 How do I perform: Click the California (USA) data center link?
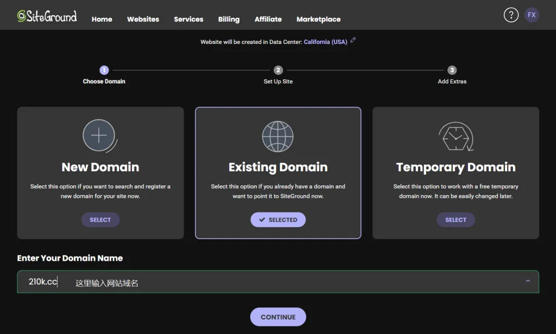[325, 42]
